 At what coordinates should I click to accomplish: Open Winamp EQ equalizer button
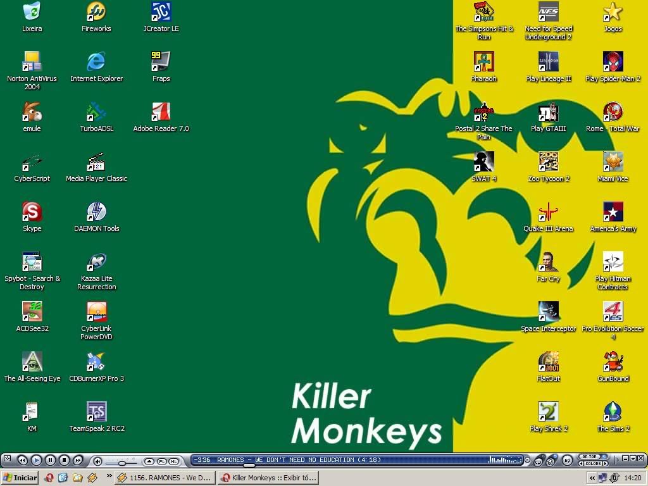[x=568, y=460]
